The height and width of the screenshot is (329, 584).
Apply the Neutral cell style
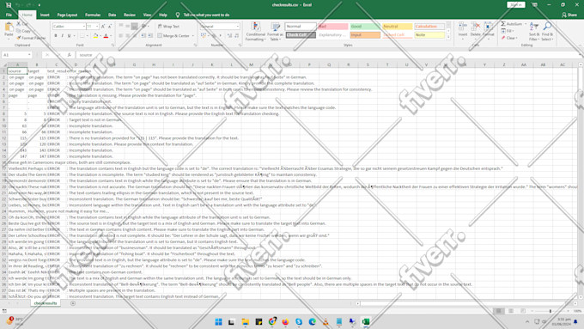tap(398, 27)
